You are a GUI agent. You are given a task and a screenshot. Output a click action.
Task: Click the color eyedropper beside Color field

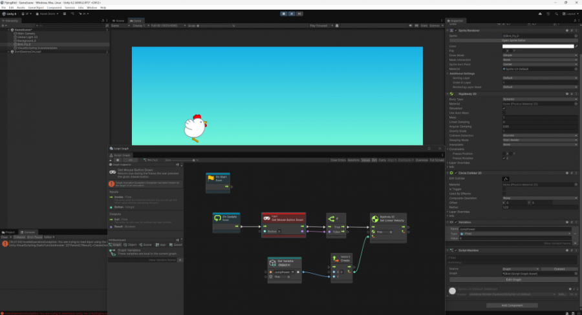tap(574, 46)
